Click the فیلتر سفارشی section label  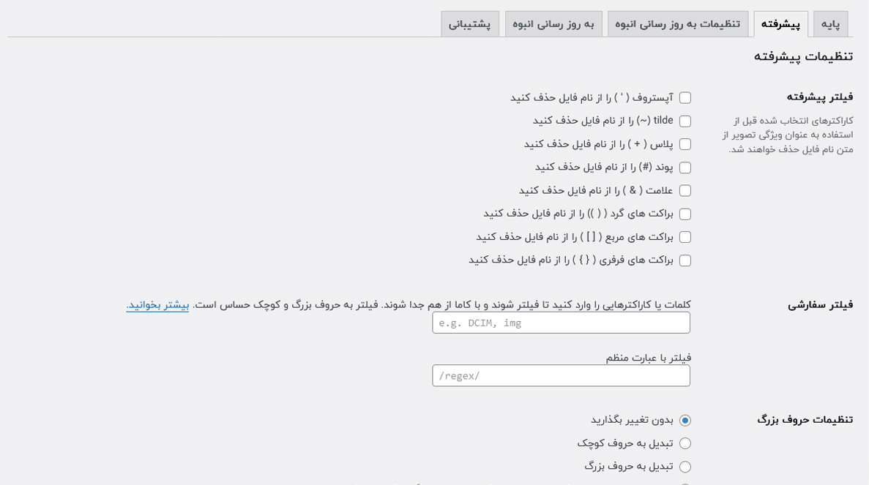[820, 305]
